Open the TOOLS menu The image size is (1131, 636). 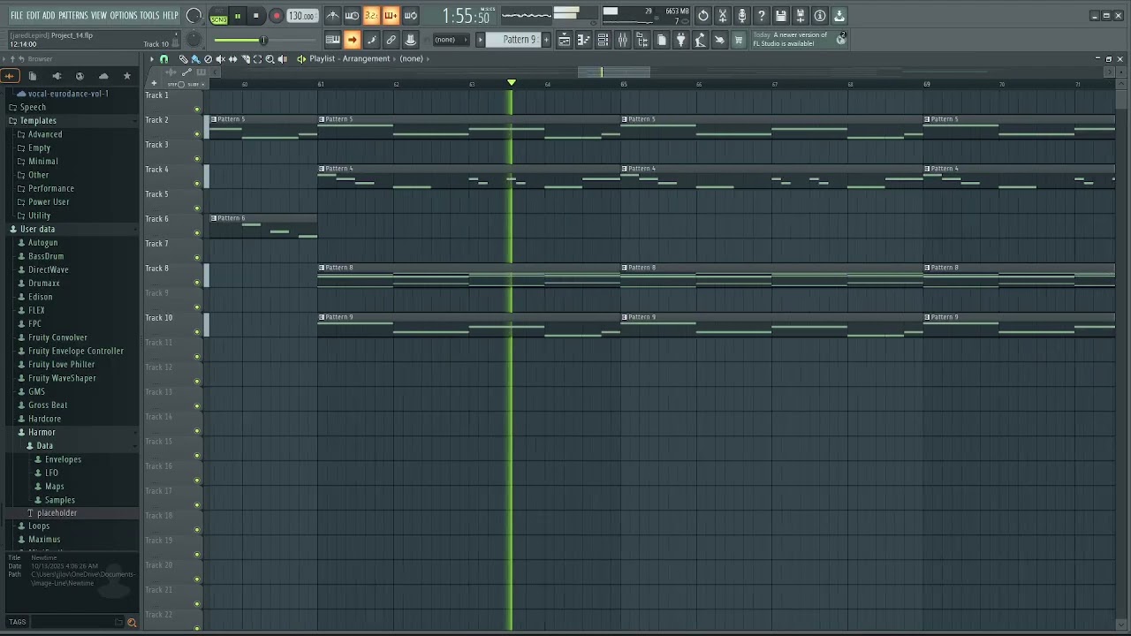pos(149,15)
